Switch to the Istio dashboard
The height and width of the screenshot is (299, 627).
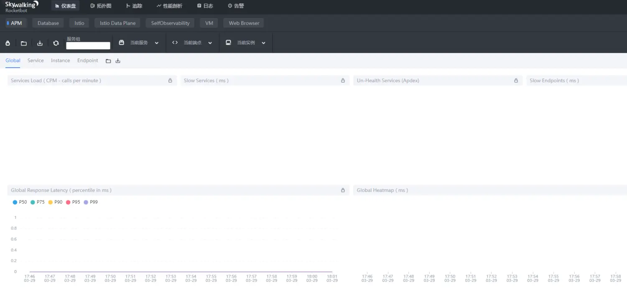(x=79, y=23)
